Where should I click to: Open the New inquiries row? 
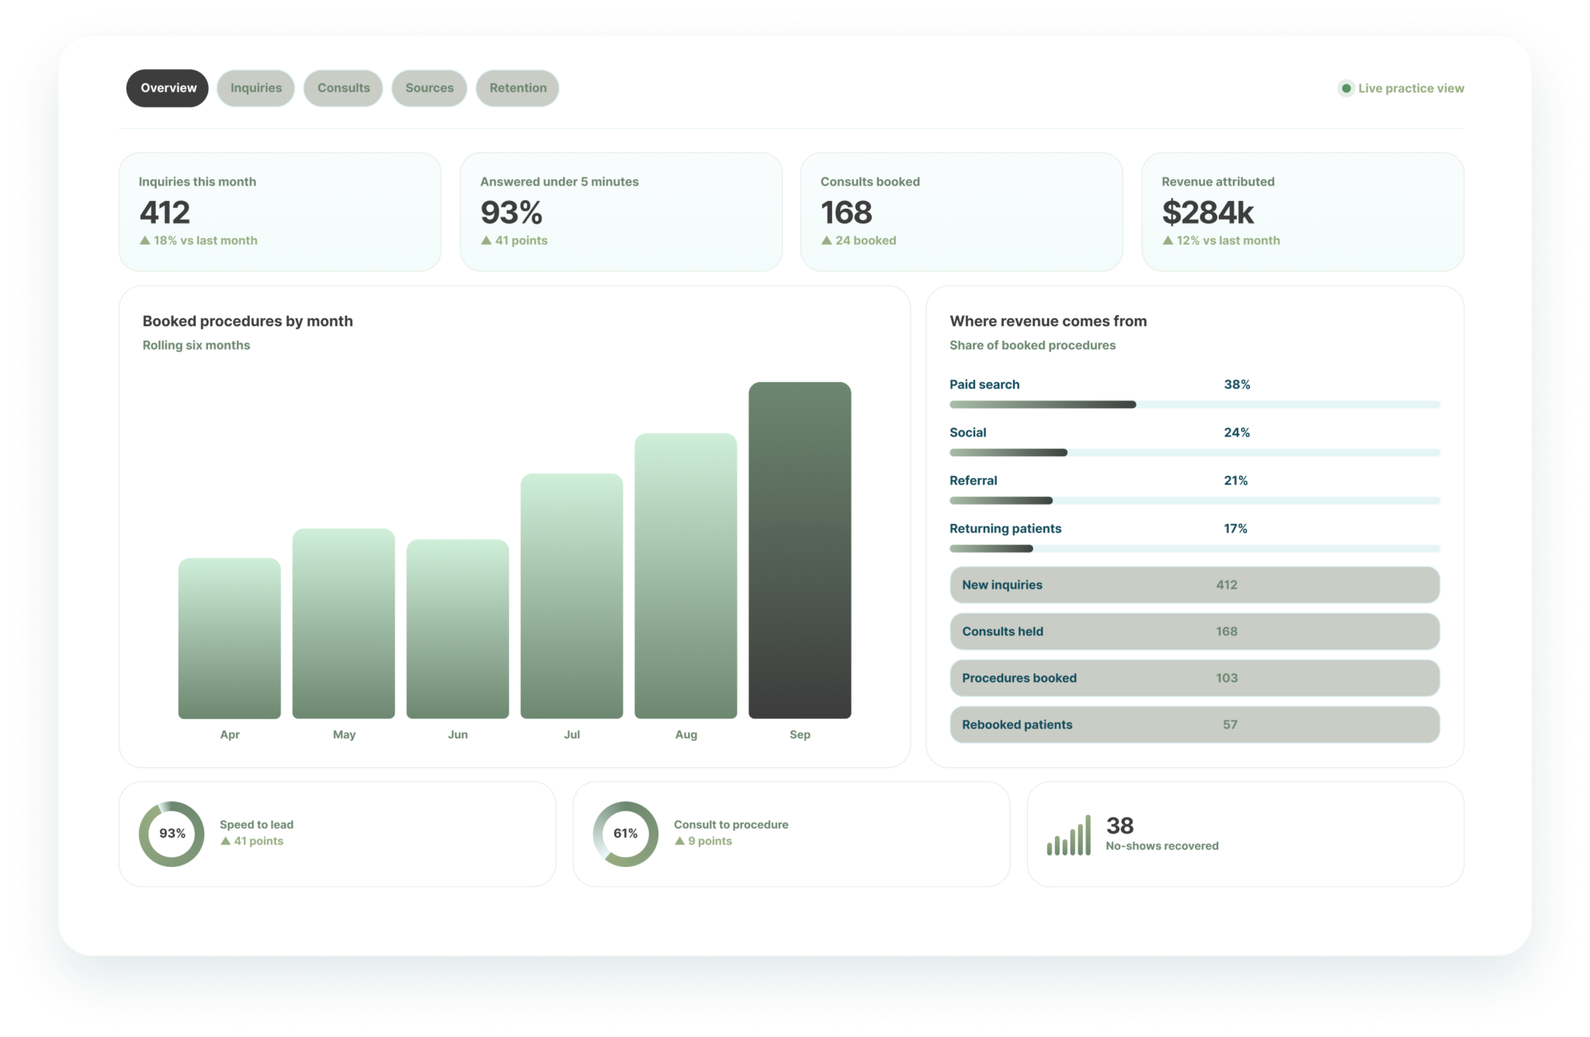pos(1195,584)
